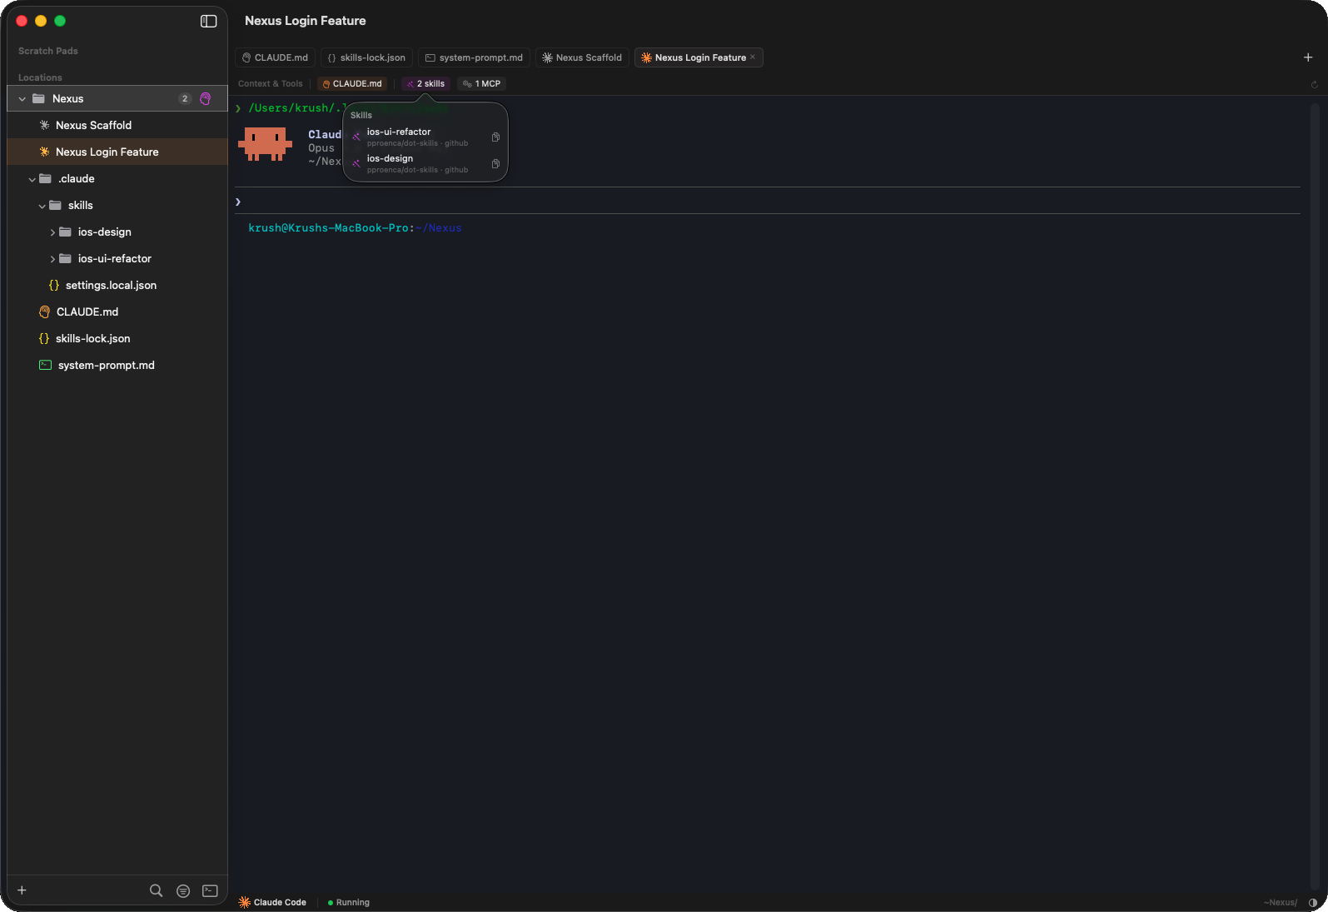The image size is (1328, 912).
Task: Click the krush@Krushs-MacBook-Pro shell prompt text
Action: (328, 227)
